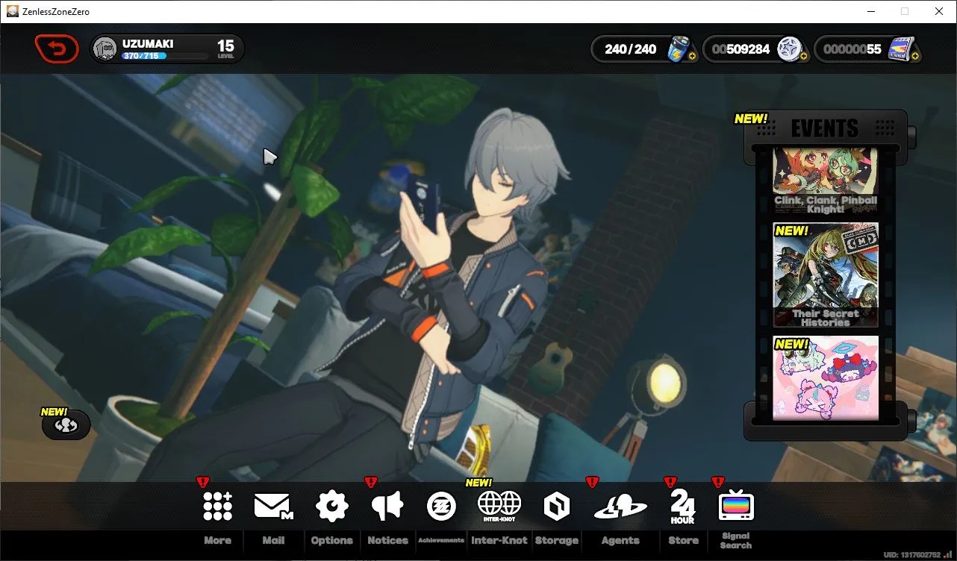The width and height of the screenshot is (957, 561).
Task: Open Clink, Clank, Pinball Knight event
Action: coord(826,181)
